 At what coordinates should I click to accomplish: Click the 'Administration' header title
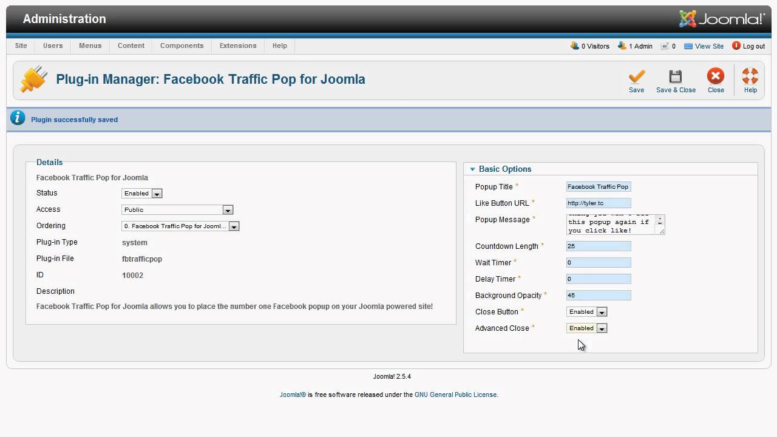(x=64, y=19)
